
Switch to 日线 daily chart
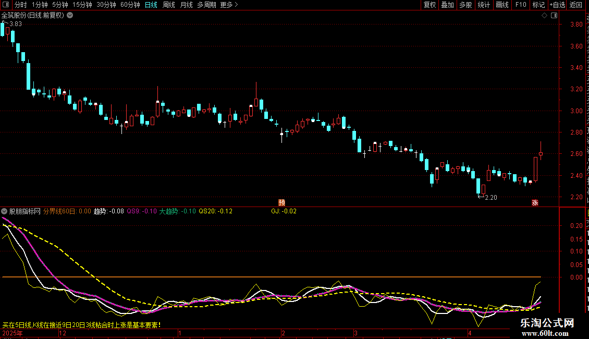[x=151, y=5]
